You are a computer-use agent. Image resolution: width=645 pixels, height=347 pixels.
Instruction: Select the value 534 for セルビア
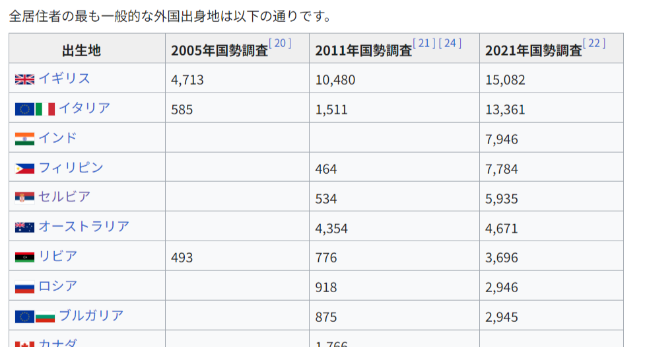point(326,198)
